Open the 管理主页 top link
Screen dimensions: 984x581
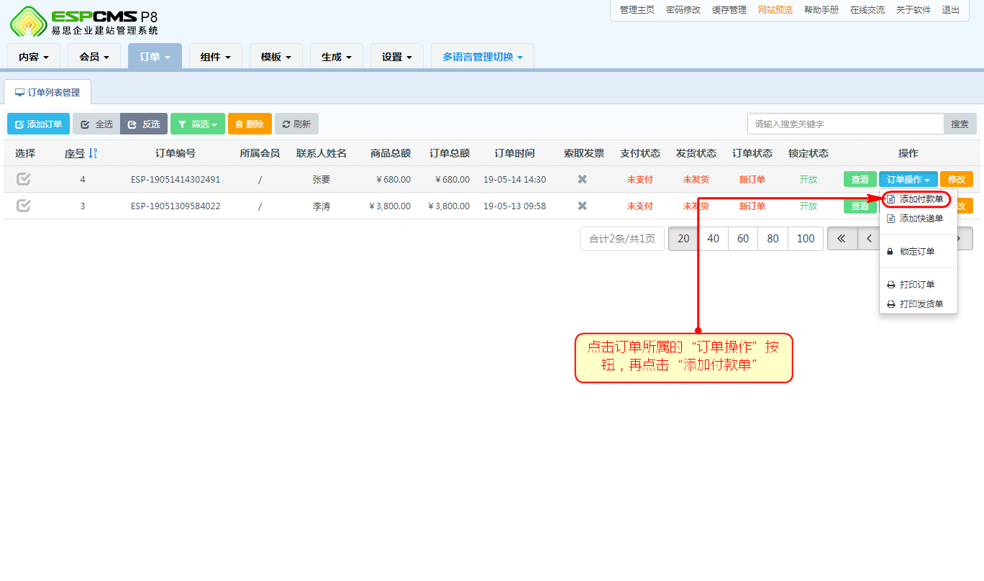637,10
